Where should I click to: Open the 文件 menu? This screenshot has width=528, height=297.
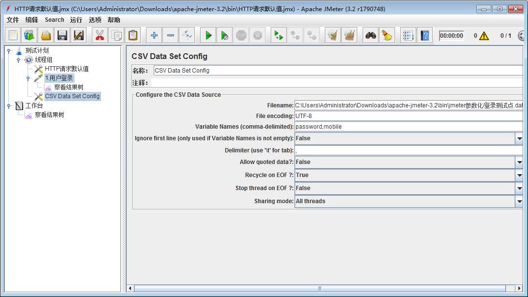tap(13, 20)
